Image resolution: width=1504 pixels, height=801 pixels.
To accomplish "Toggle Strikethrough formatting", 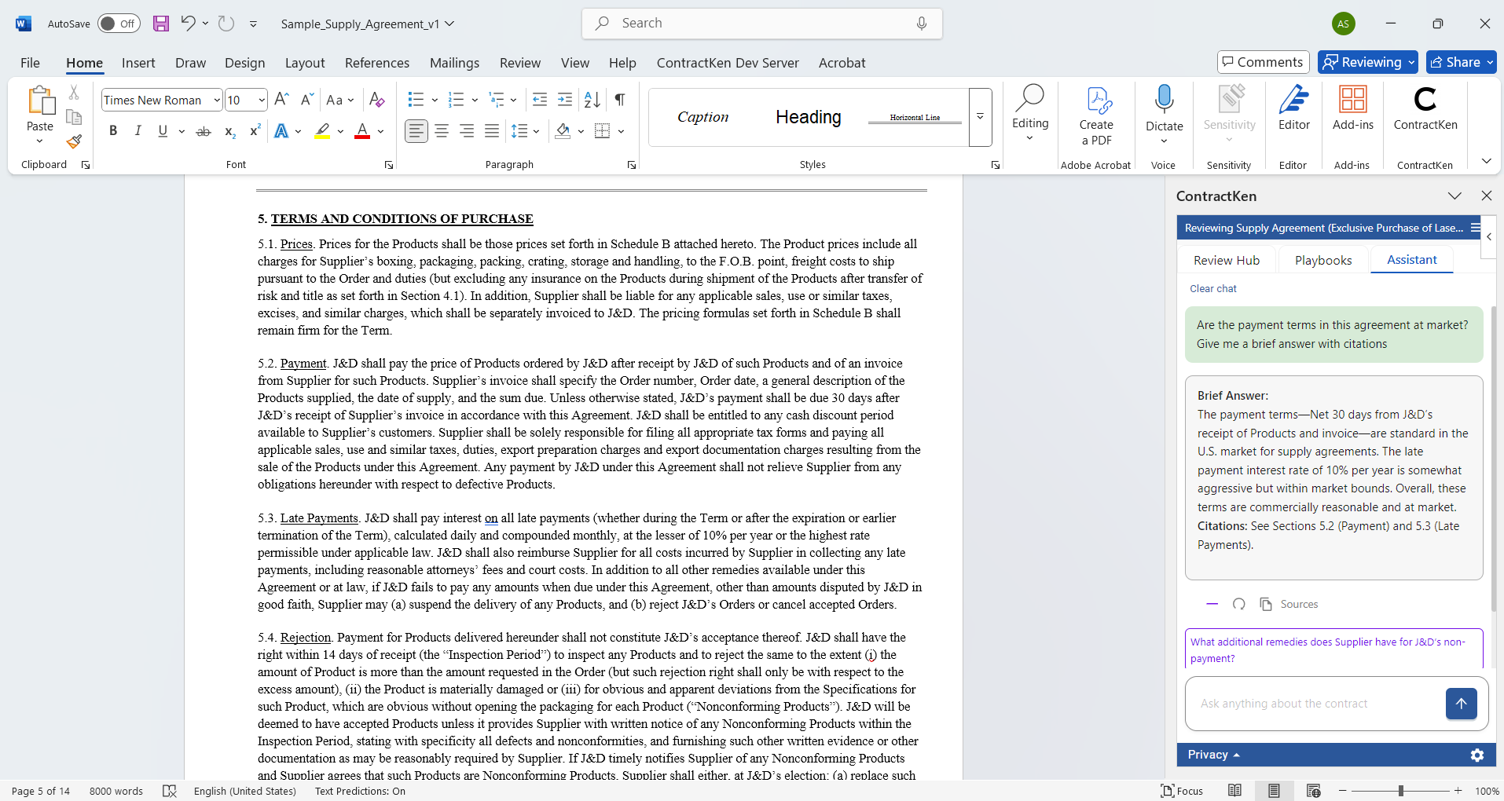I will (x=204, y=131).
